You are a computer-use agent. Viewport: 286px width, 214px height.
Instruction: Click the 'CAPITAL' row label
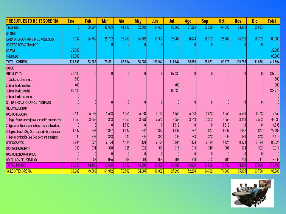click(11, 51)
